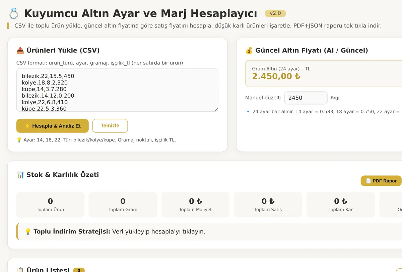
Task: Click the CSV line "küpe,14,3.7,280"
Action: click(44, 89)
